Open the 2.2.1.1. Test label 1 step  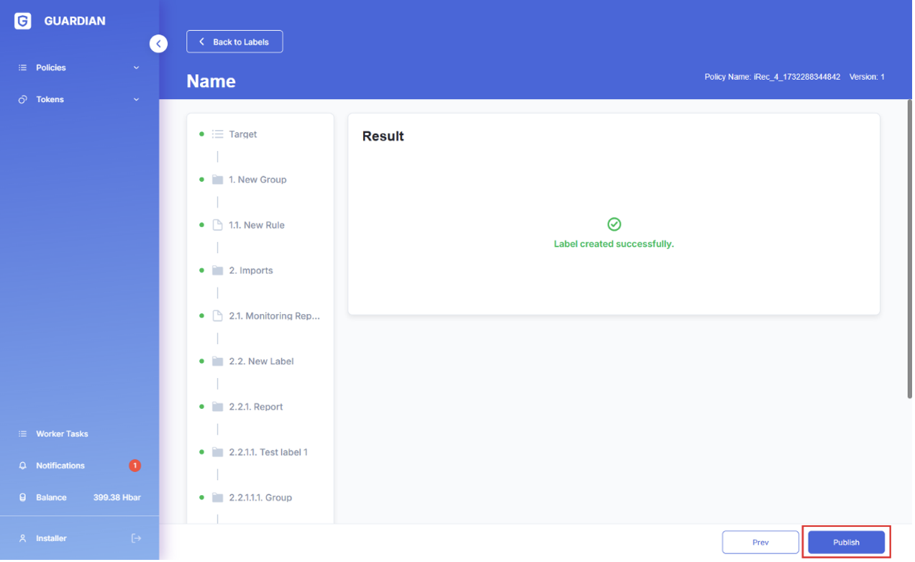click(268, 453)
